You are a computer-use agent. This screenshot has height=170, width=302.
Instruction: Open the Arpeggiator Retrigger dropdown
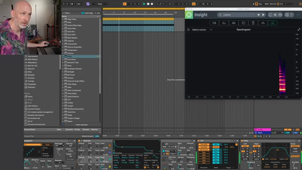tap(59, 146)
